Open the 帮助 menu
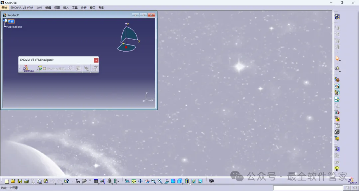 (x=101, y=8)
